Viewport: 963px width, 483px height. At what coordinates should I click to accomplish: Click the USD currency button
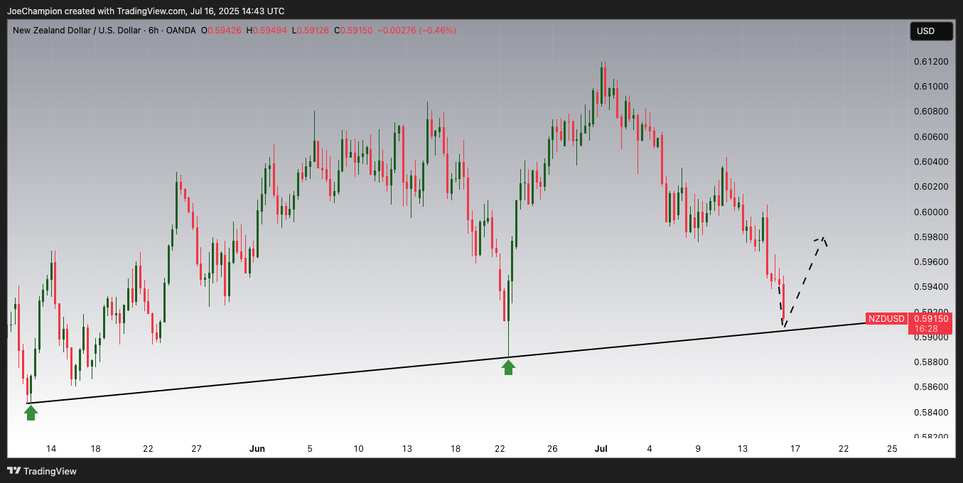[x=930, y=31]
